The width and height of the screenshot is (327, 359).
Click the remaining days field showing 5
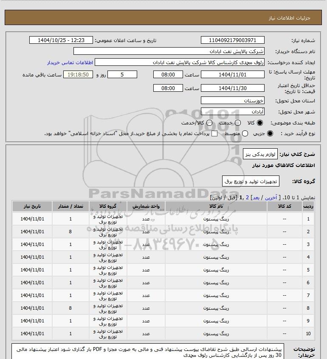pyautogui.click(x=122, y=74)
